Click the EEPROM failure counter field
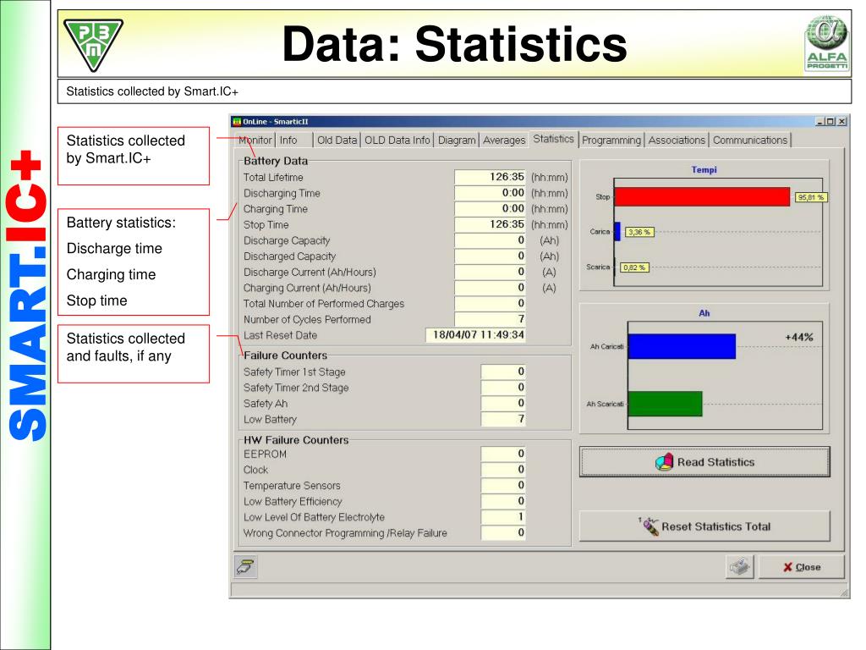The height and width of the screenshot is (650, 866). (x=503, y=454)
